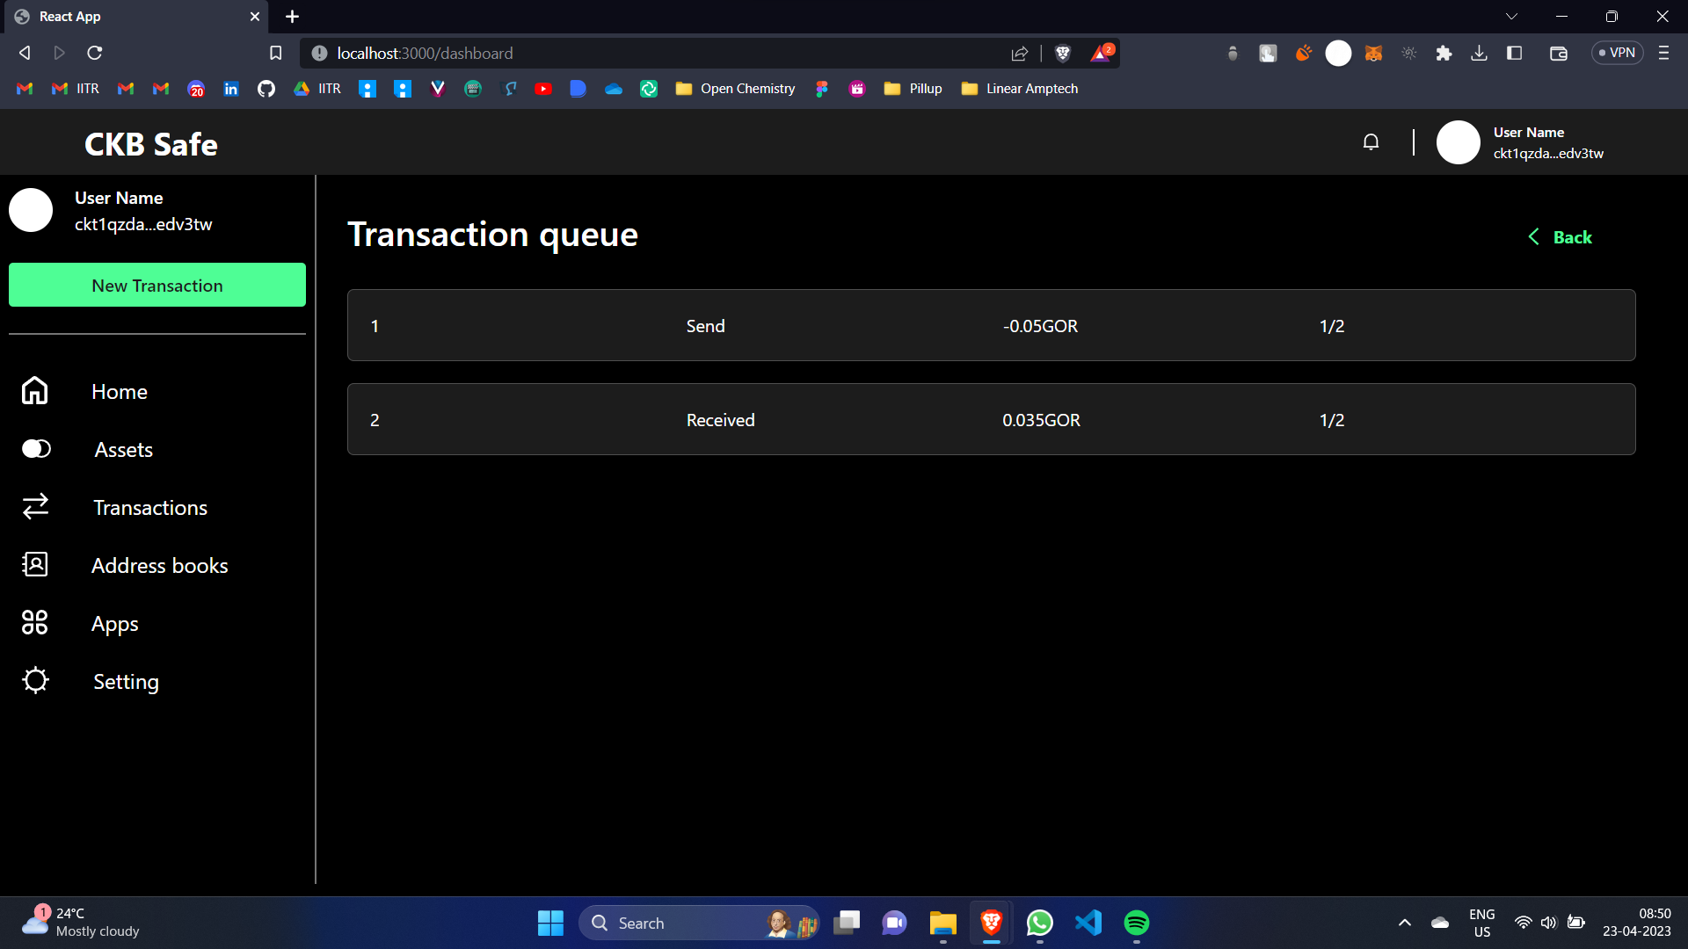This screenshot has width=1688, height=949.
Task: Open MetaMask fox extension icon
Action: pyautogui.click(x=1373, y=54)
